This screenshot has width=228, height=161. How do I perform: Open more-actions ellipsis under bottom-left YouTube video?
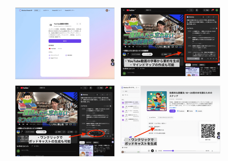tap(76, 132)
